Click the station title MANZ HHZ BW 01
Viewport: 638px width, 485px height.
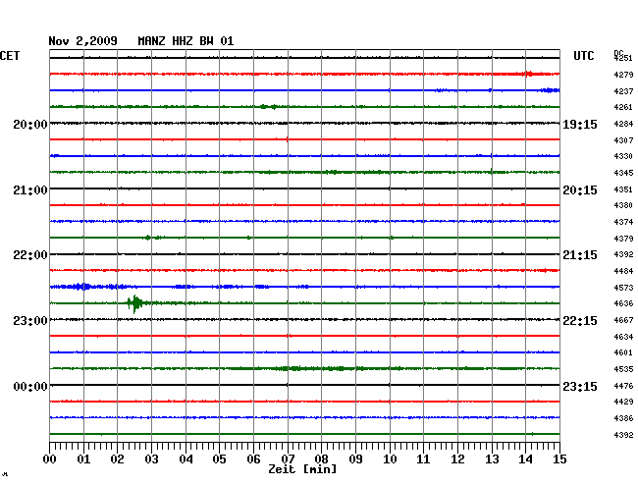coord(186,41)
